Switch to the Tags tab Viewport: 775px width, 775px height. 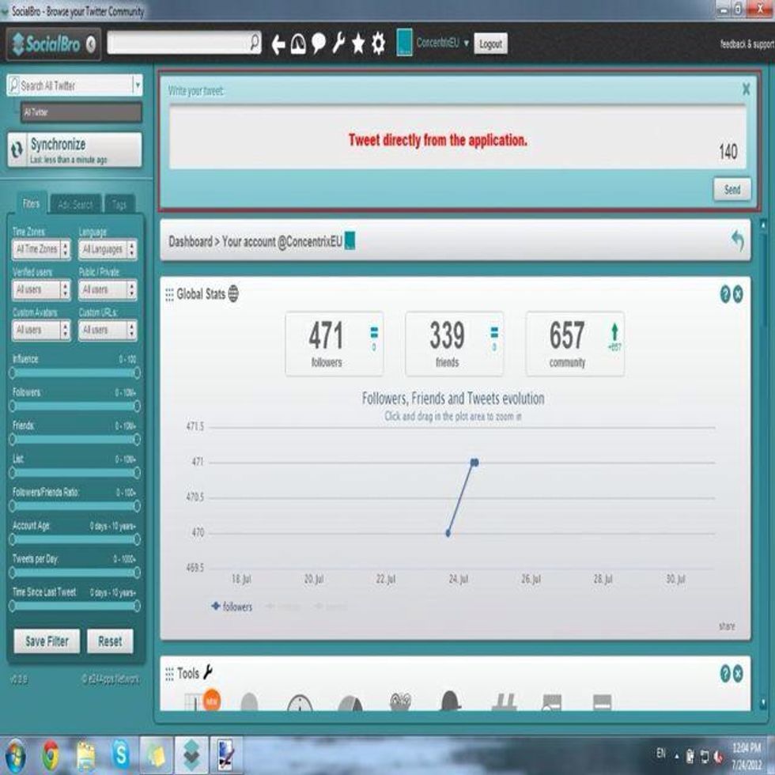pos(119,205)
